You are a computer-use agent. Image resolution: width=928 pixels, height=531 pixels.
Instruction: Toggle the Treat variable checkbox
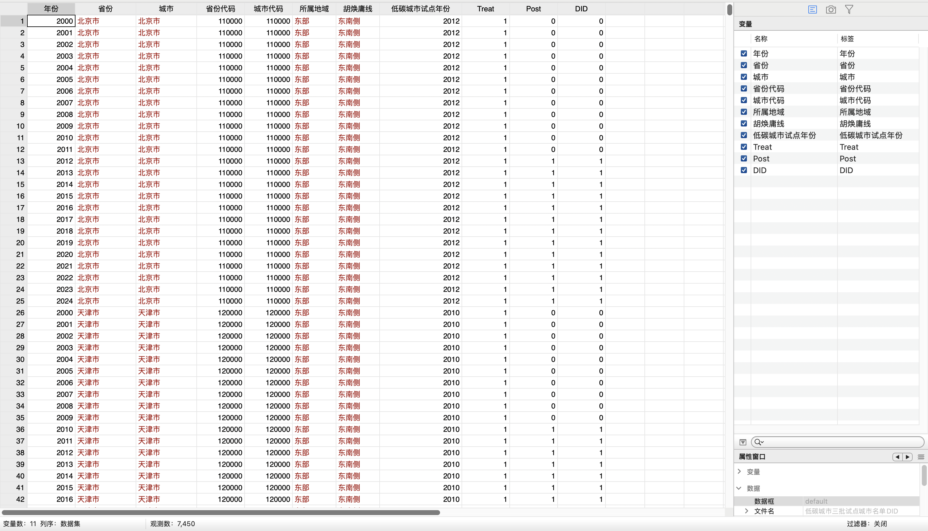click(744, 147)
